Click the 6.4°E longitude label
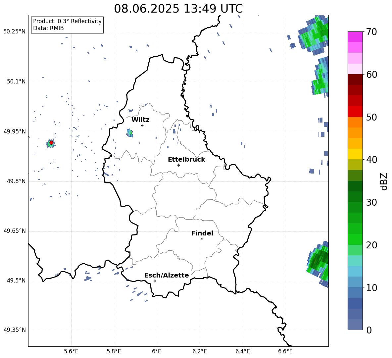This screenshot has height=358, width=392. point(242,351)
